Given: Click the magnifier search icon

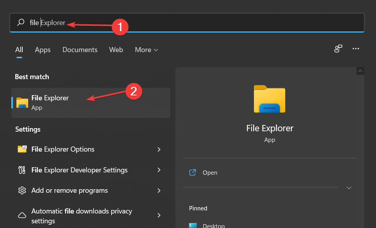Looking at the screenshot, I should pos(21,22).
